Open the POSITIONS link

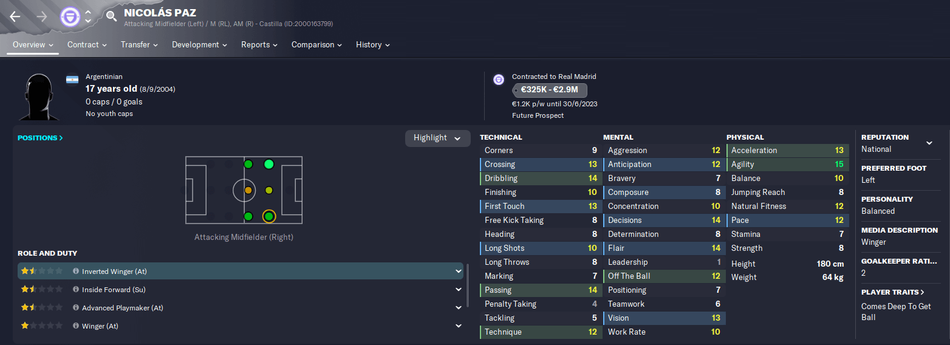(40, 138)
